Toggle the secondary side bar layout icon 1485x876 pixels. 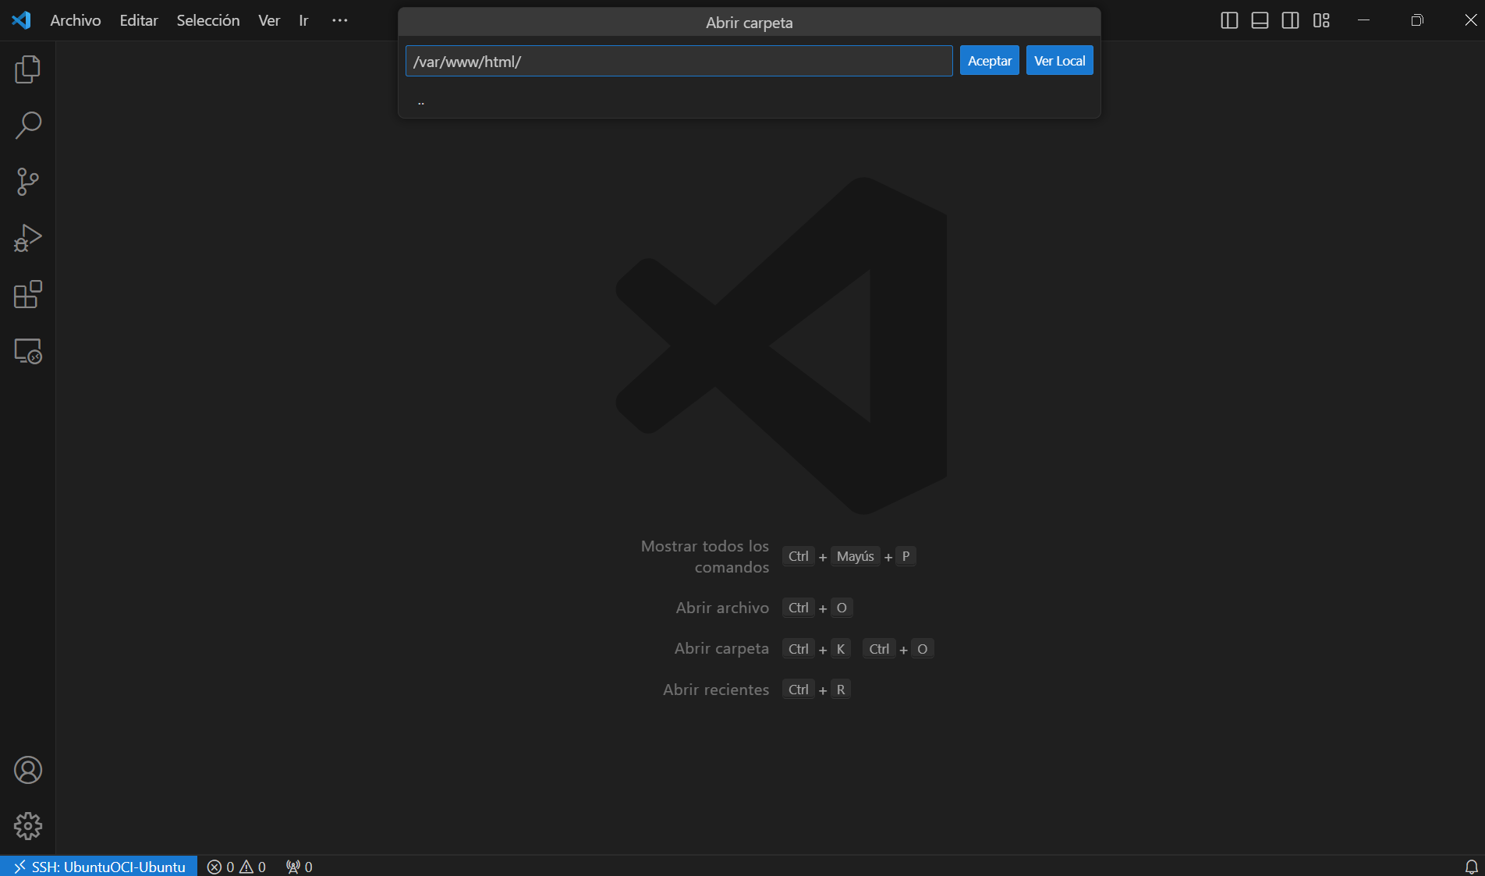click(1291, 20)
